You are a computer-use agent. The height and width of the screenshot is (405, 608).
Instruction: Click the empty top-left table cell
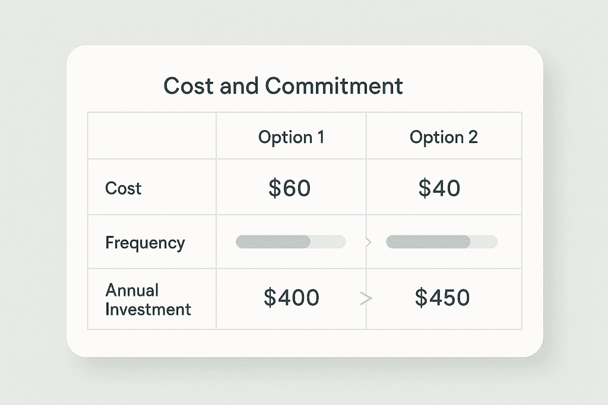(152, 136)
